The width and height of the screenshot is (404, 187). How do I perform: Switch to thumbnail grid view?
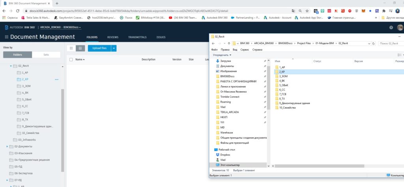click(71, 48)
